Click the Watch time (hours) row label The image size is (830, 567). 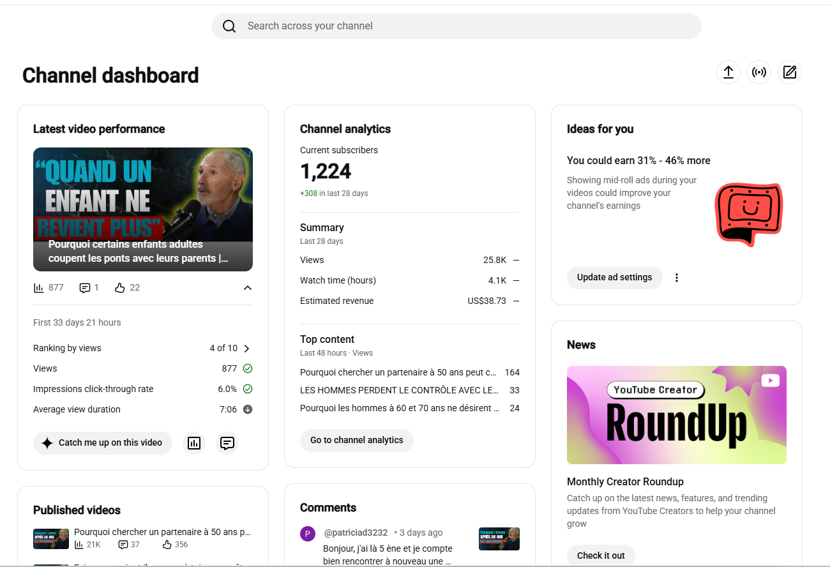(338, 280)
